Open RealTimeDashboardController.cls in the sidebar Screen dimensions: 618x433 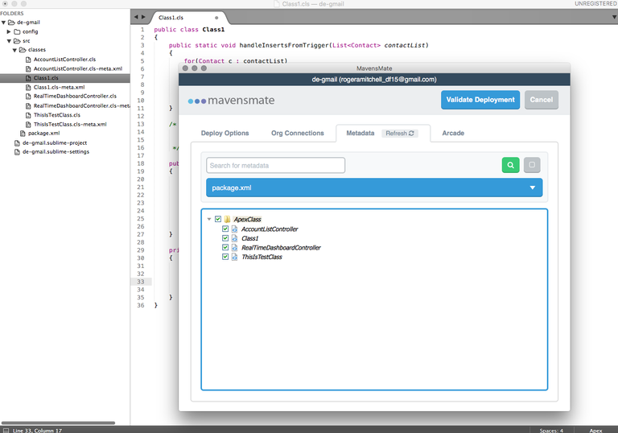point(75,97)
